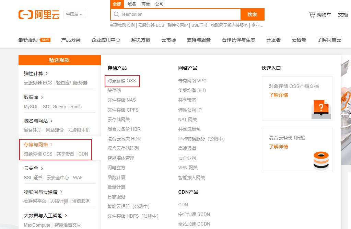351x229 pixels.
Task: Expand 数据库 category arrow
Action: [x=42, y=97]
